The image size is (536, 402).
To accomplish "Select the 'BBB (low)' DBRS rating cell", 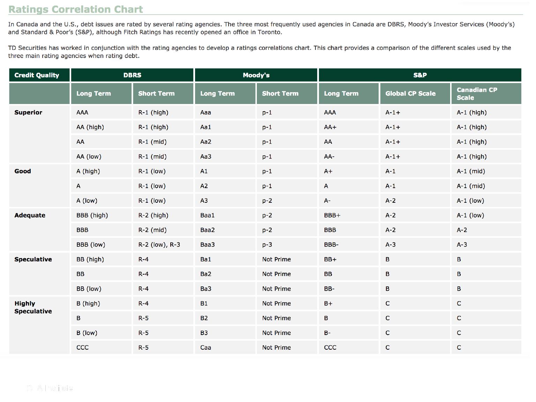I will pyautogui.click(x=101, y=245).
